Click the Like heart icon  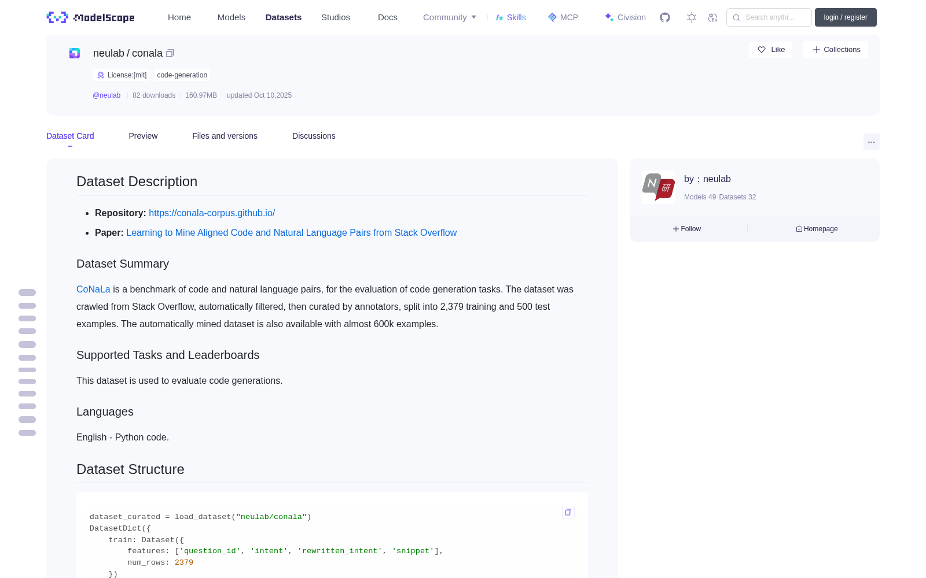(762, 50)
